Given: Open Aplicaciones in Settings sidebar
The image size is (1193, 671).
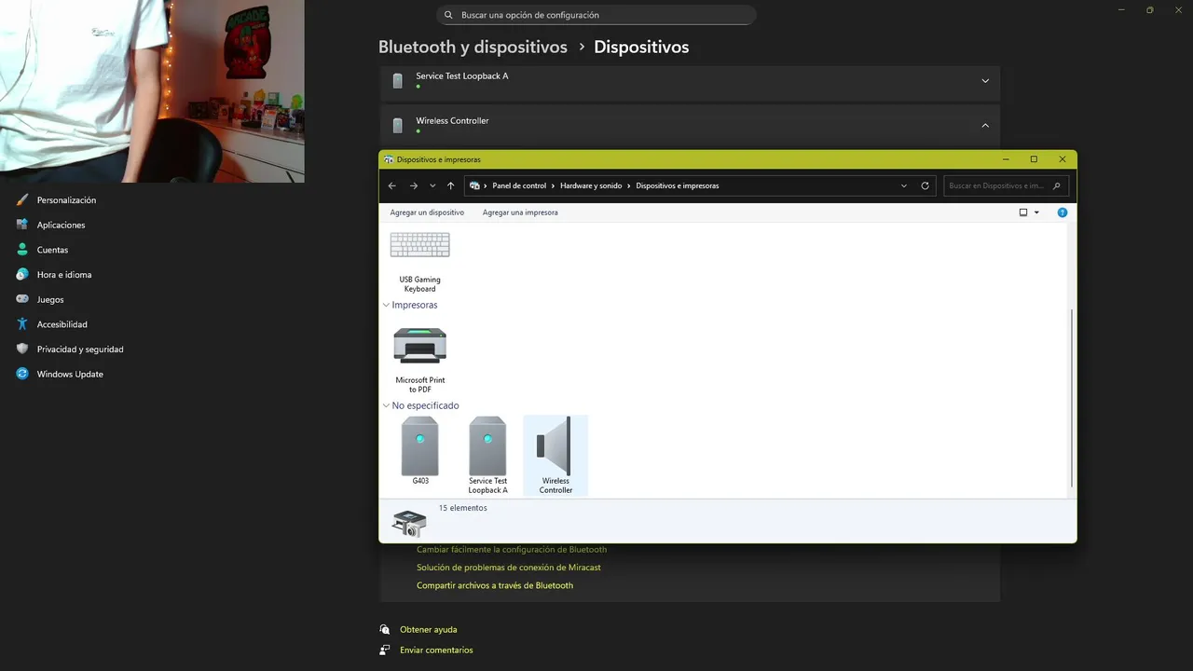Looking at the screenshot, I should tap(61, 225).
